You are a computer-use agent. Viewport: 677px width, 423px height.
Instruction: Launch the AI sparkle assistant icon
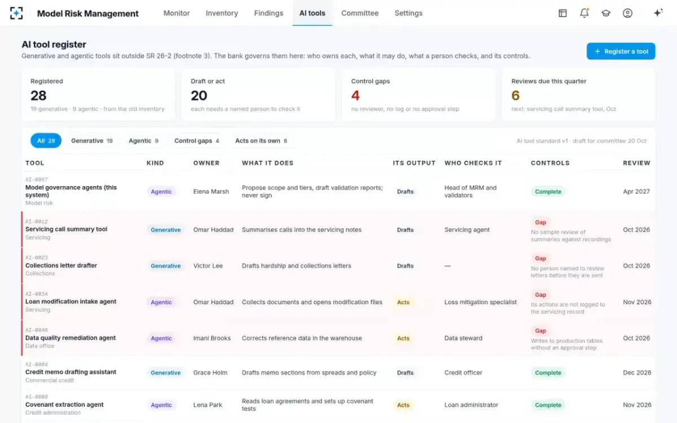[658, 13]
